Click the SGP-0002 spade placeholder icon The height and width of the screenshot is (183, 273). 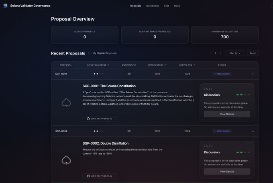(66, 160)
